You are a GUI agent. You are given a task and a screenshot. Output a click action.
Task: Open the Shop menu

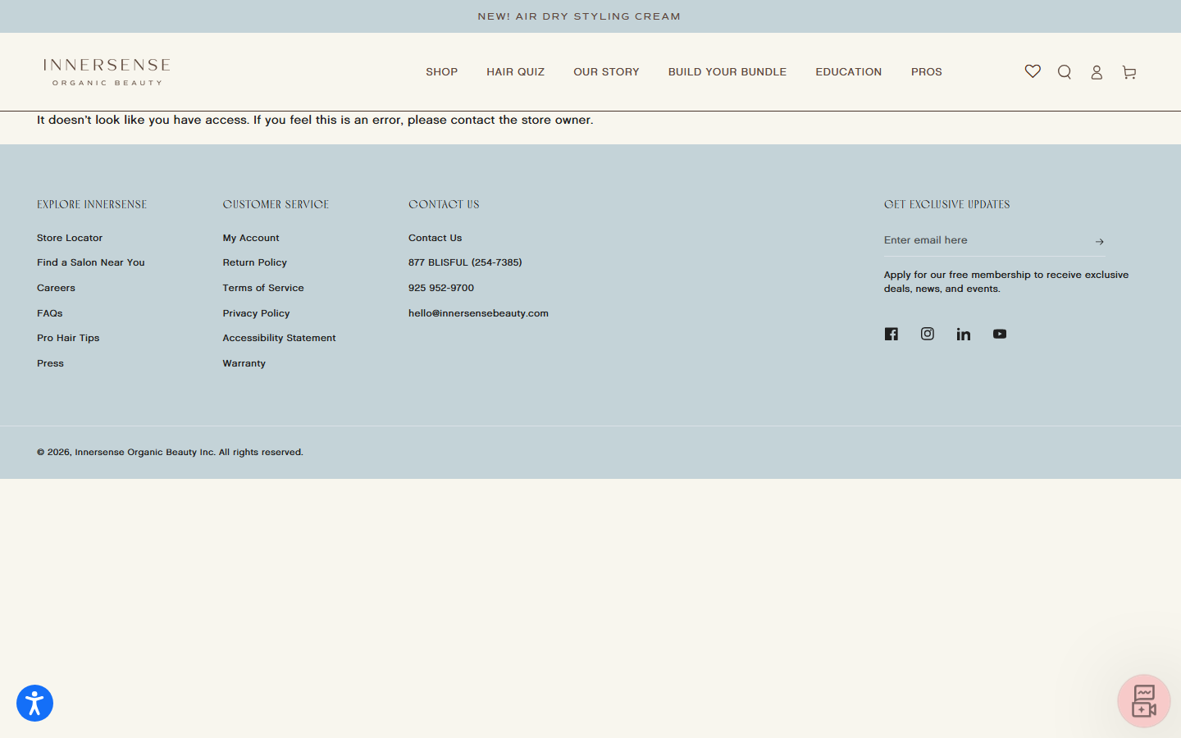click(x=442, y=72)
